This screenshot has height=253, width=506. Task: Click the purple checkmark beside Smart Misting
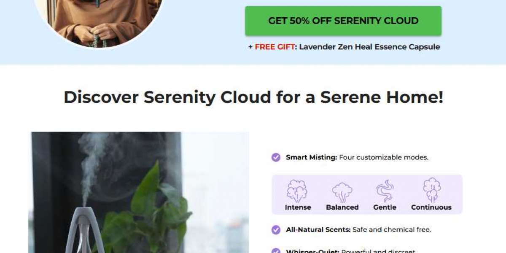coord(276,157)
